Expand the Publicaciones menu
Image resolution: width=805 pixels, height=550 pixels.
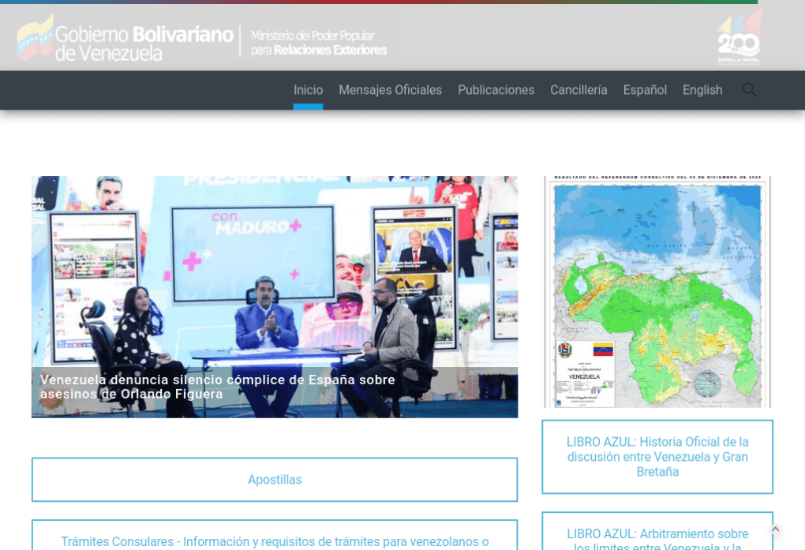(x=496, y=90)
